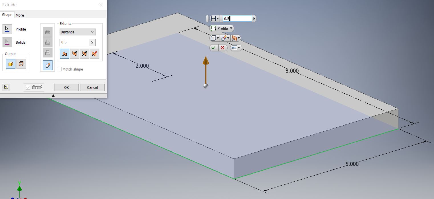Click the red X cancel icon on the mini-toolbar
The image size is (434, 199).
click(x=223, y=48)
